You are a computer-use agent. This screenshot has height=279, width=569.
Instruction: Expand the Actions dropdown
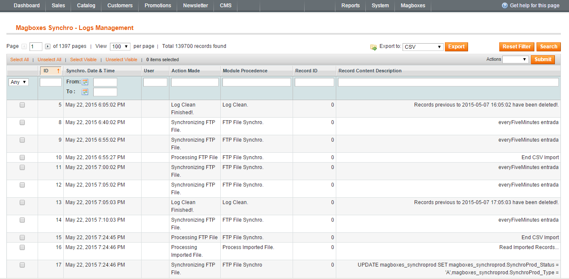[x=516, y=59]
